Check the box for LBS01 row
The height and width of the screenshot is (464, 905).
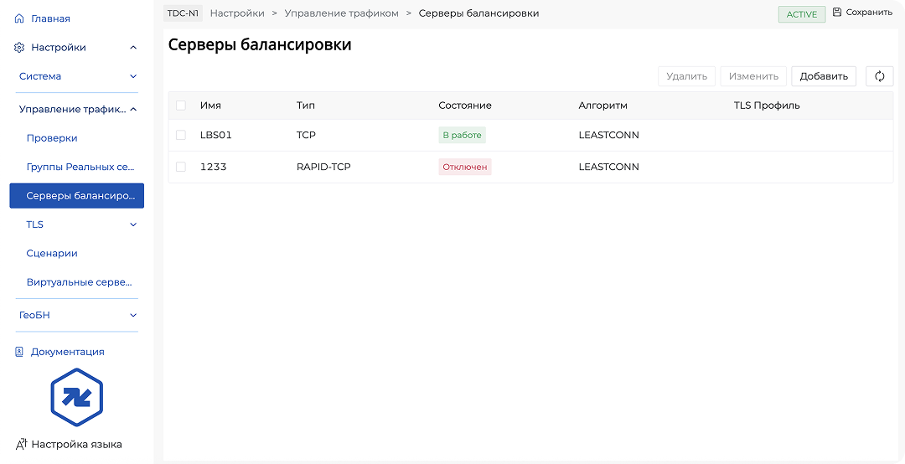pos(181,135)
